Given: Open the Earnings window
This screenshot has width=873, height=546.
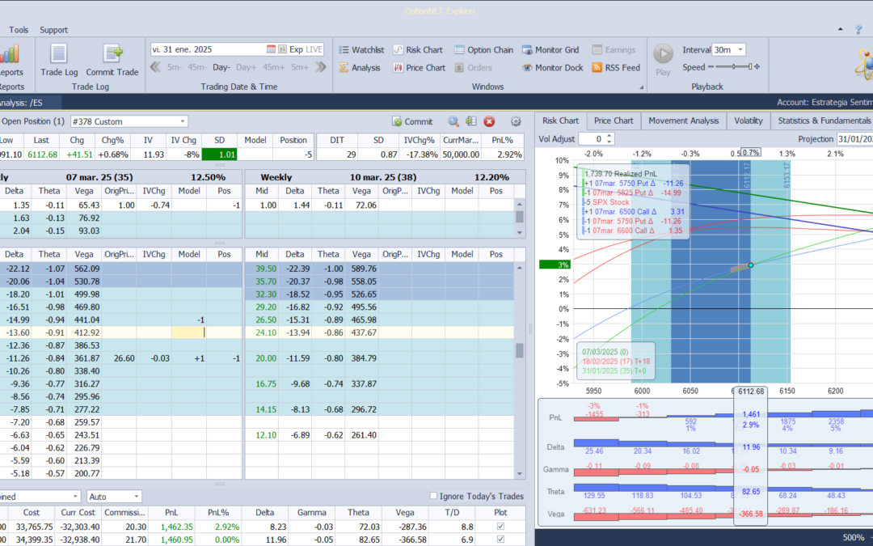Looking at the screenshot, I should tap(614, 49).
